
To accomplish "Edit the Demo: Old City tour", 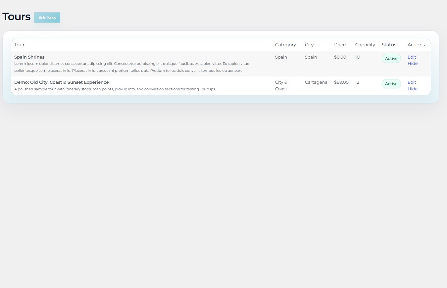I will 412,82.
